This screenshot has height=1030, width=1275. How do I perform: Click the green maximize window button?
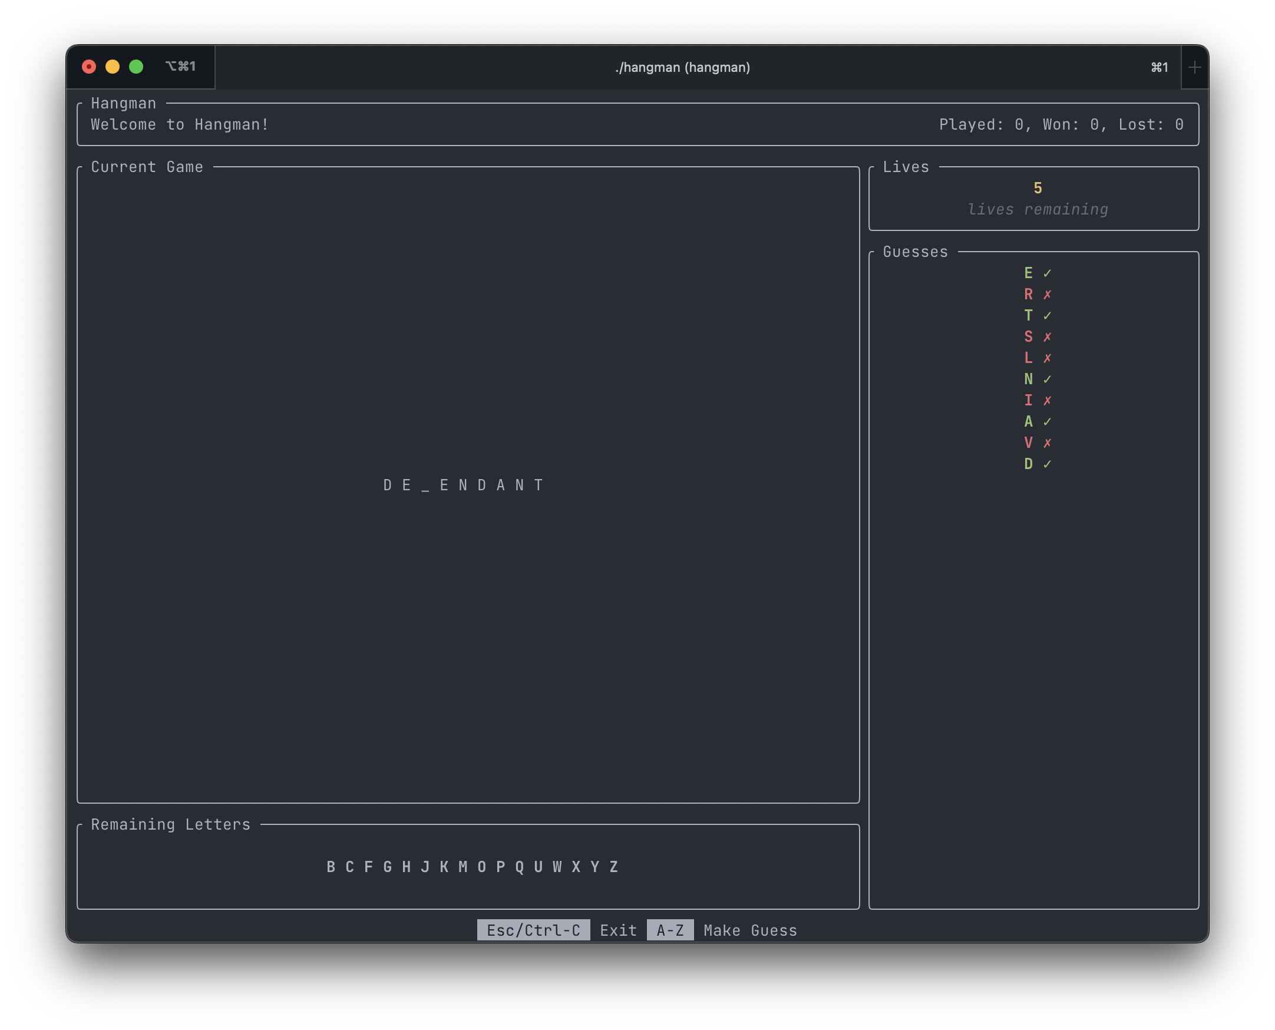(x=137, y=67)
